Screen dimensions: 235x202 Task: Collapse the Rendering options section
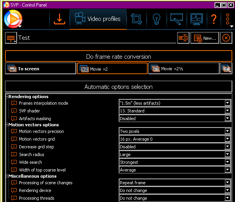click(x=7, y=97)
